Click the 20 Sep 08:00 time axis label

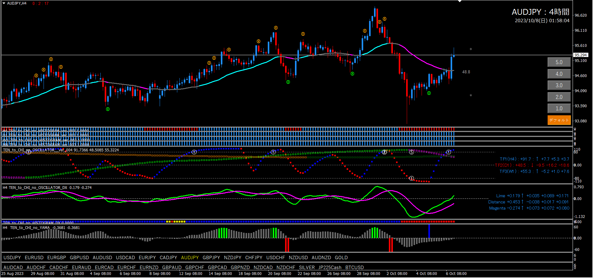[280, 274]
